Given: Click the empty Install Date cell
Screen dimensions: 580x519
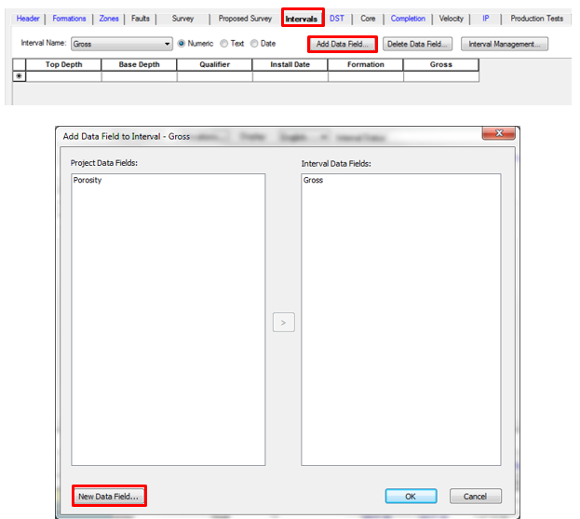Looking at the screenshot, I should [290, 76].
